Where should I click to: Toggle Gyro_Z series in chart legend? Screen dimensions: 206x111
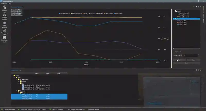(118, 14)
